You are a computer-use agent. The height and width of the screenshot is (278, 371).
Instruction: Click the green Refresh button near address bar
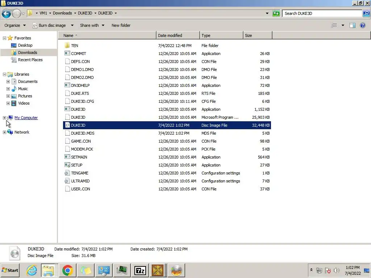[x=276, y=13]
